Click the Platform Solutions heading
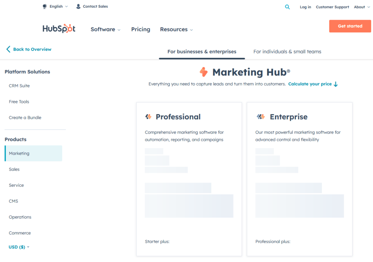The width and height of the screenshot is (373, 262). 27,72
